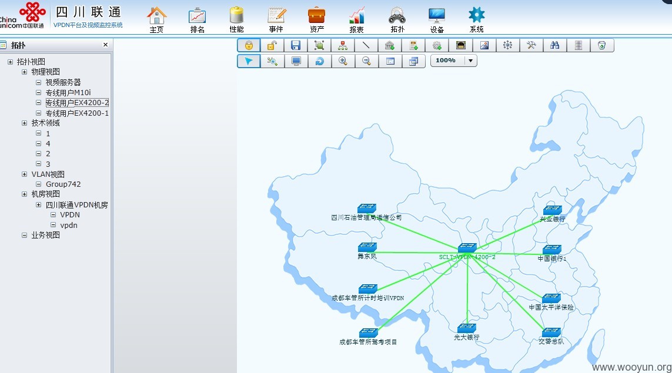Click the 中国太平洋保险 switch node
The height and width of the screenshot is (373, 672).
(x=551, y=298)
